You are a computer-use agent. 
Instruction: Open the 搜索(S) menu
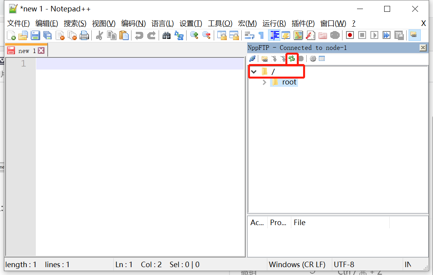(75, 24)
